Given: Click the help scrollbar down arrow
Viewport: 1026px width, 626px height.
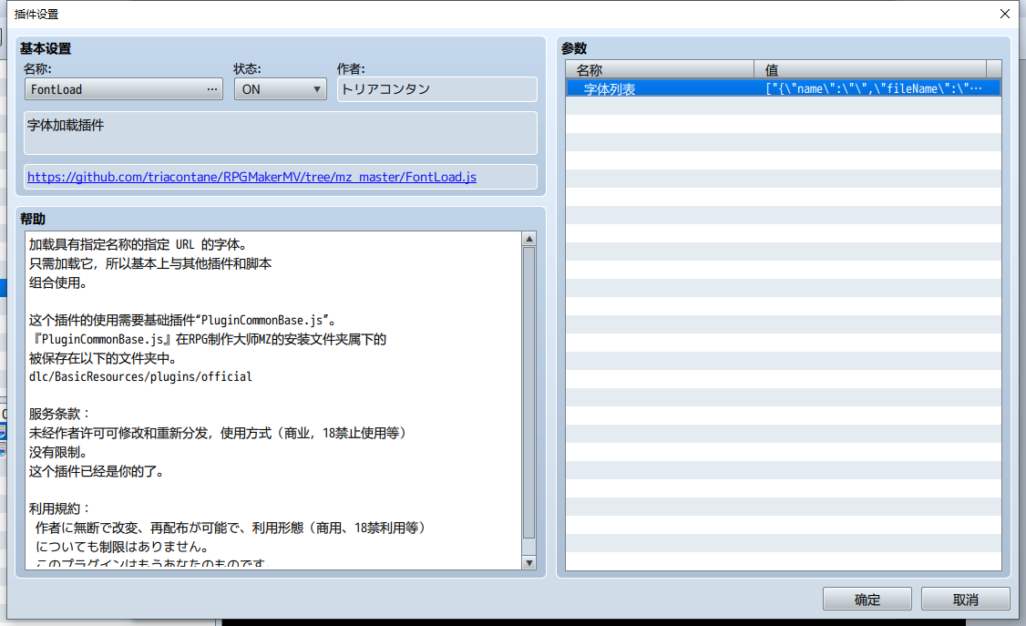Looking at the screenshot, I should pos(529,562).
